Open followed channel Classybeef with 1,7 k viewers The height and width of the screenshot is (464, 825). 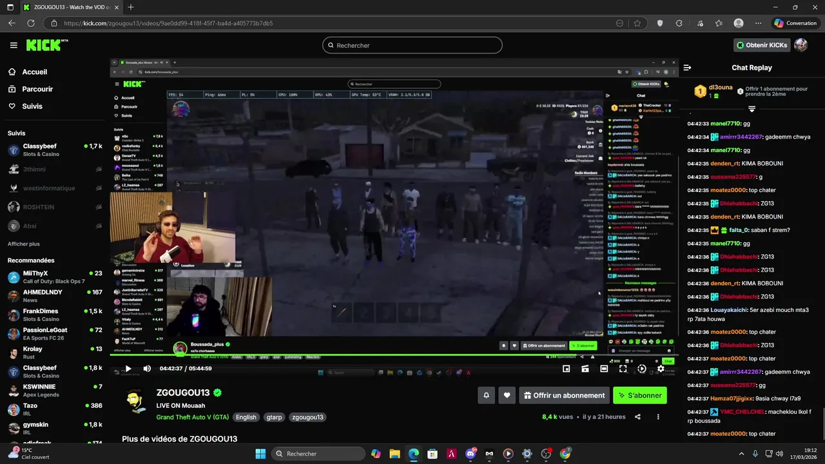pyautogui.click(x=55, y=150)
